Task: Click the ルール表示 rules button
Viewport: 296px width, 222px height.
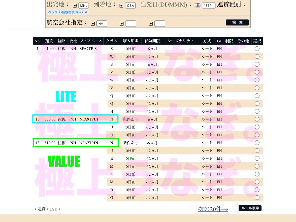Action: coord(250,208)
